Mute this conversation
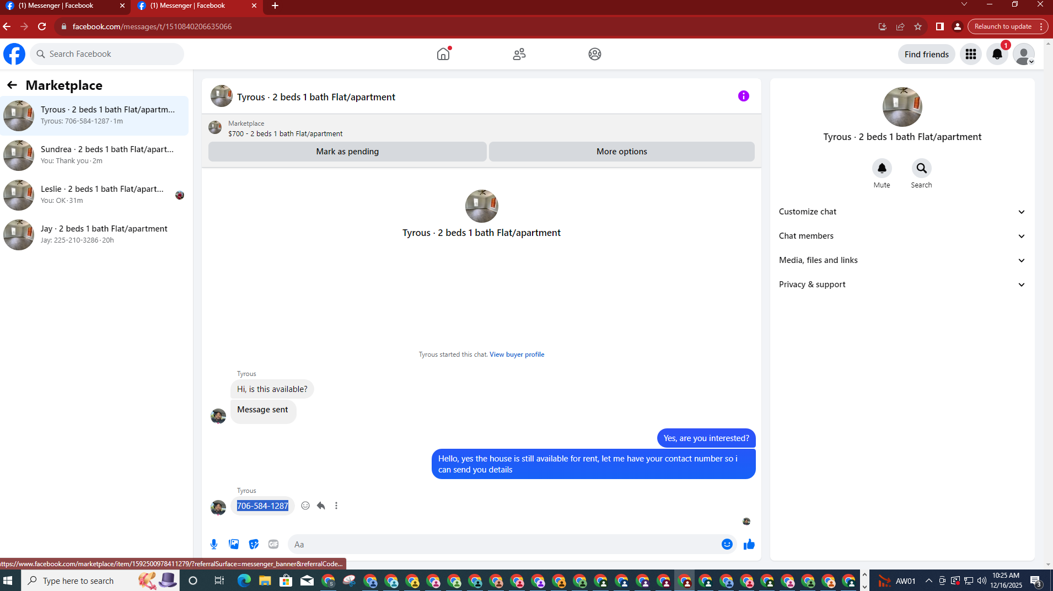Viewport: 1053px width, 591px height. [882, 168]
